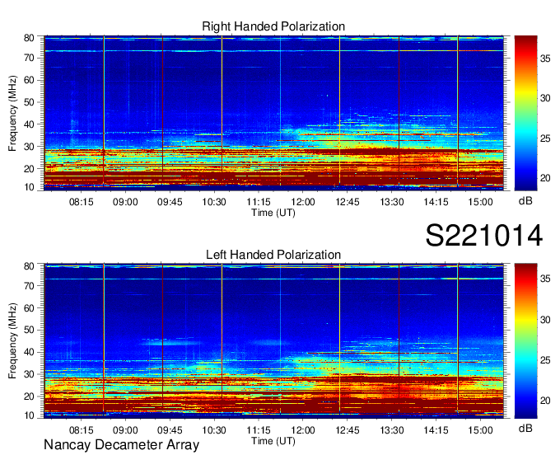This screenshot has height=455, width=560.
Task: Click the 20 dB label on the top color bar
Action: pos(545,178)
